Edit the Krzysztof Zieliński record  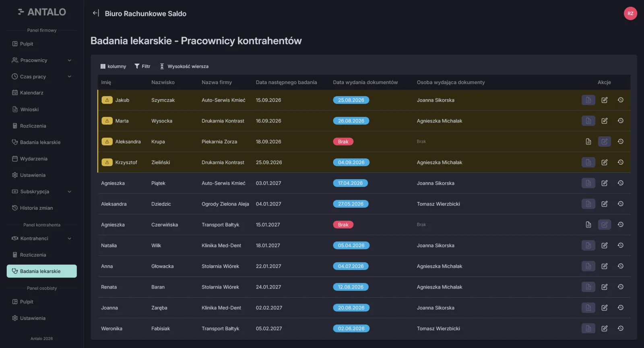(x=604, y=162)
